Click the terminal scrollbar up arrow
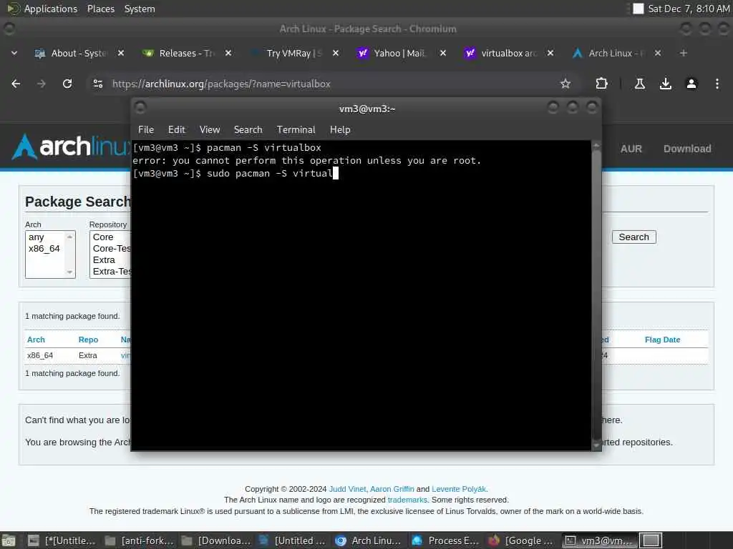 [x=596, y=146]
